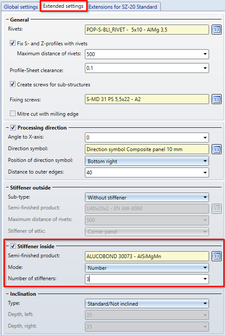Viewport: 225px width, 335px height.
Task: Toggle the Processing direction checkbox
Action: pos(13,127)
